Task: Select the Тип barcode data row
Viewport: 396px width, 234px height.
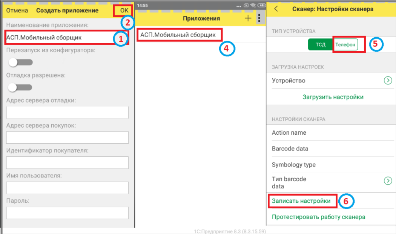Action: [x=332, y=182]
